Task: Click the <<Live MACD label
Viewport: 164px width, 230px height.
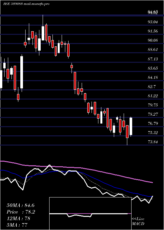Action: point(138,221)
